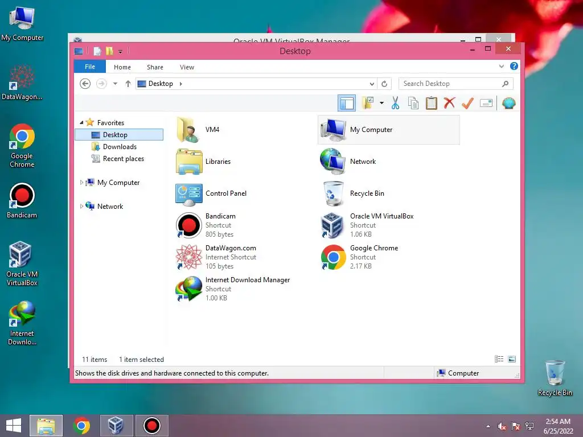
Task: Click the Copy toolbar icon
Action: point(413,103)
